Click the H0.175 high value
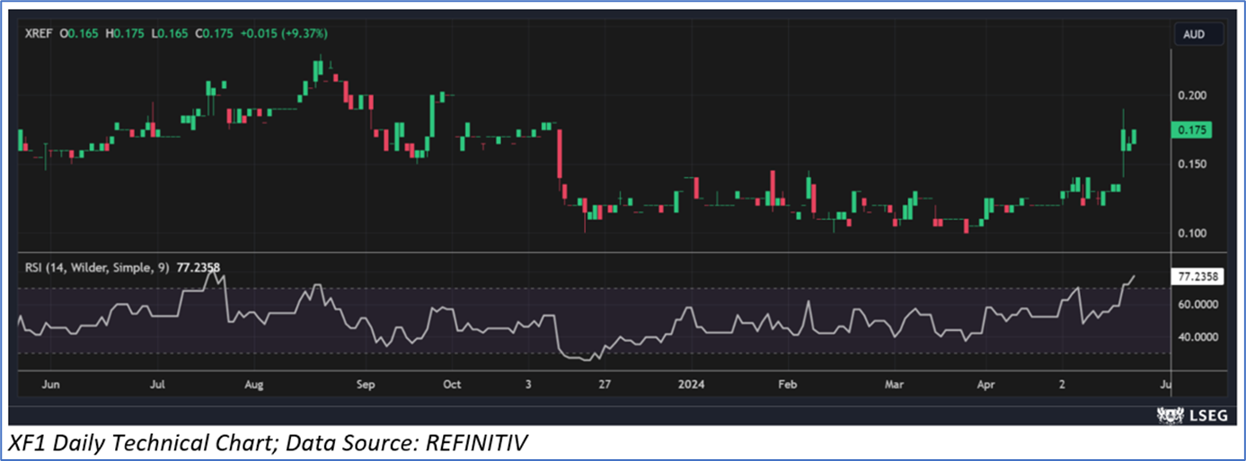The height and width of the screenshot is (461, 1246). click(x=126, y=33)
